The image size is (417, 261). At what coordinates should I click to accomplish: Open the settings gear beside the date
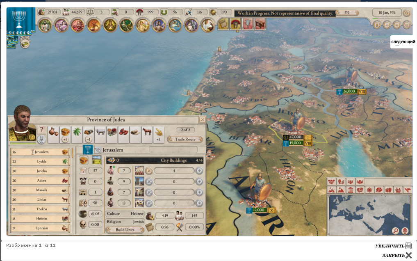pos(407,12)
